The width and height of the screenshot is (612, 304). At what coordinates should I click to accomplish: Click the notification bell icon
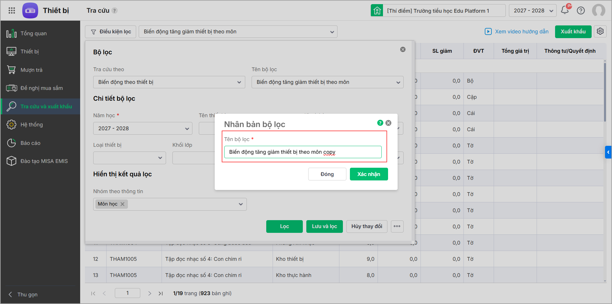[565, 10]
